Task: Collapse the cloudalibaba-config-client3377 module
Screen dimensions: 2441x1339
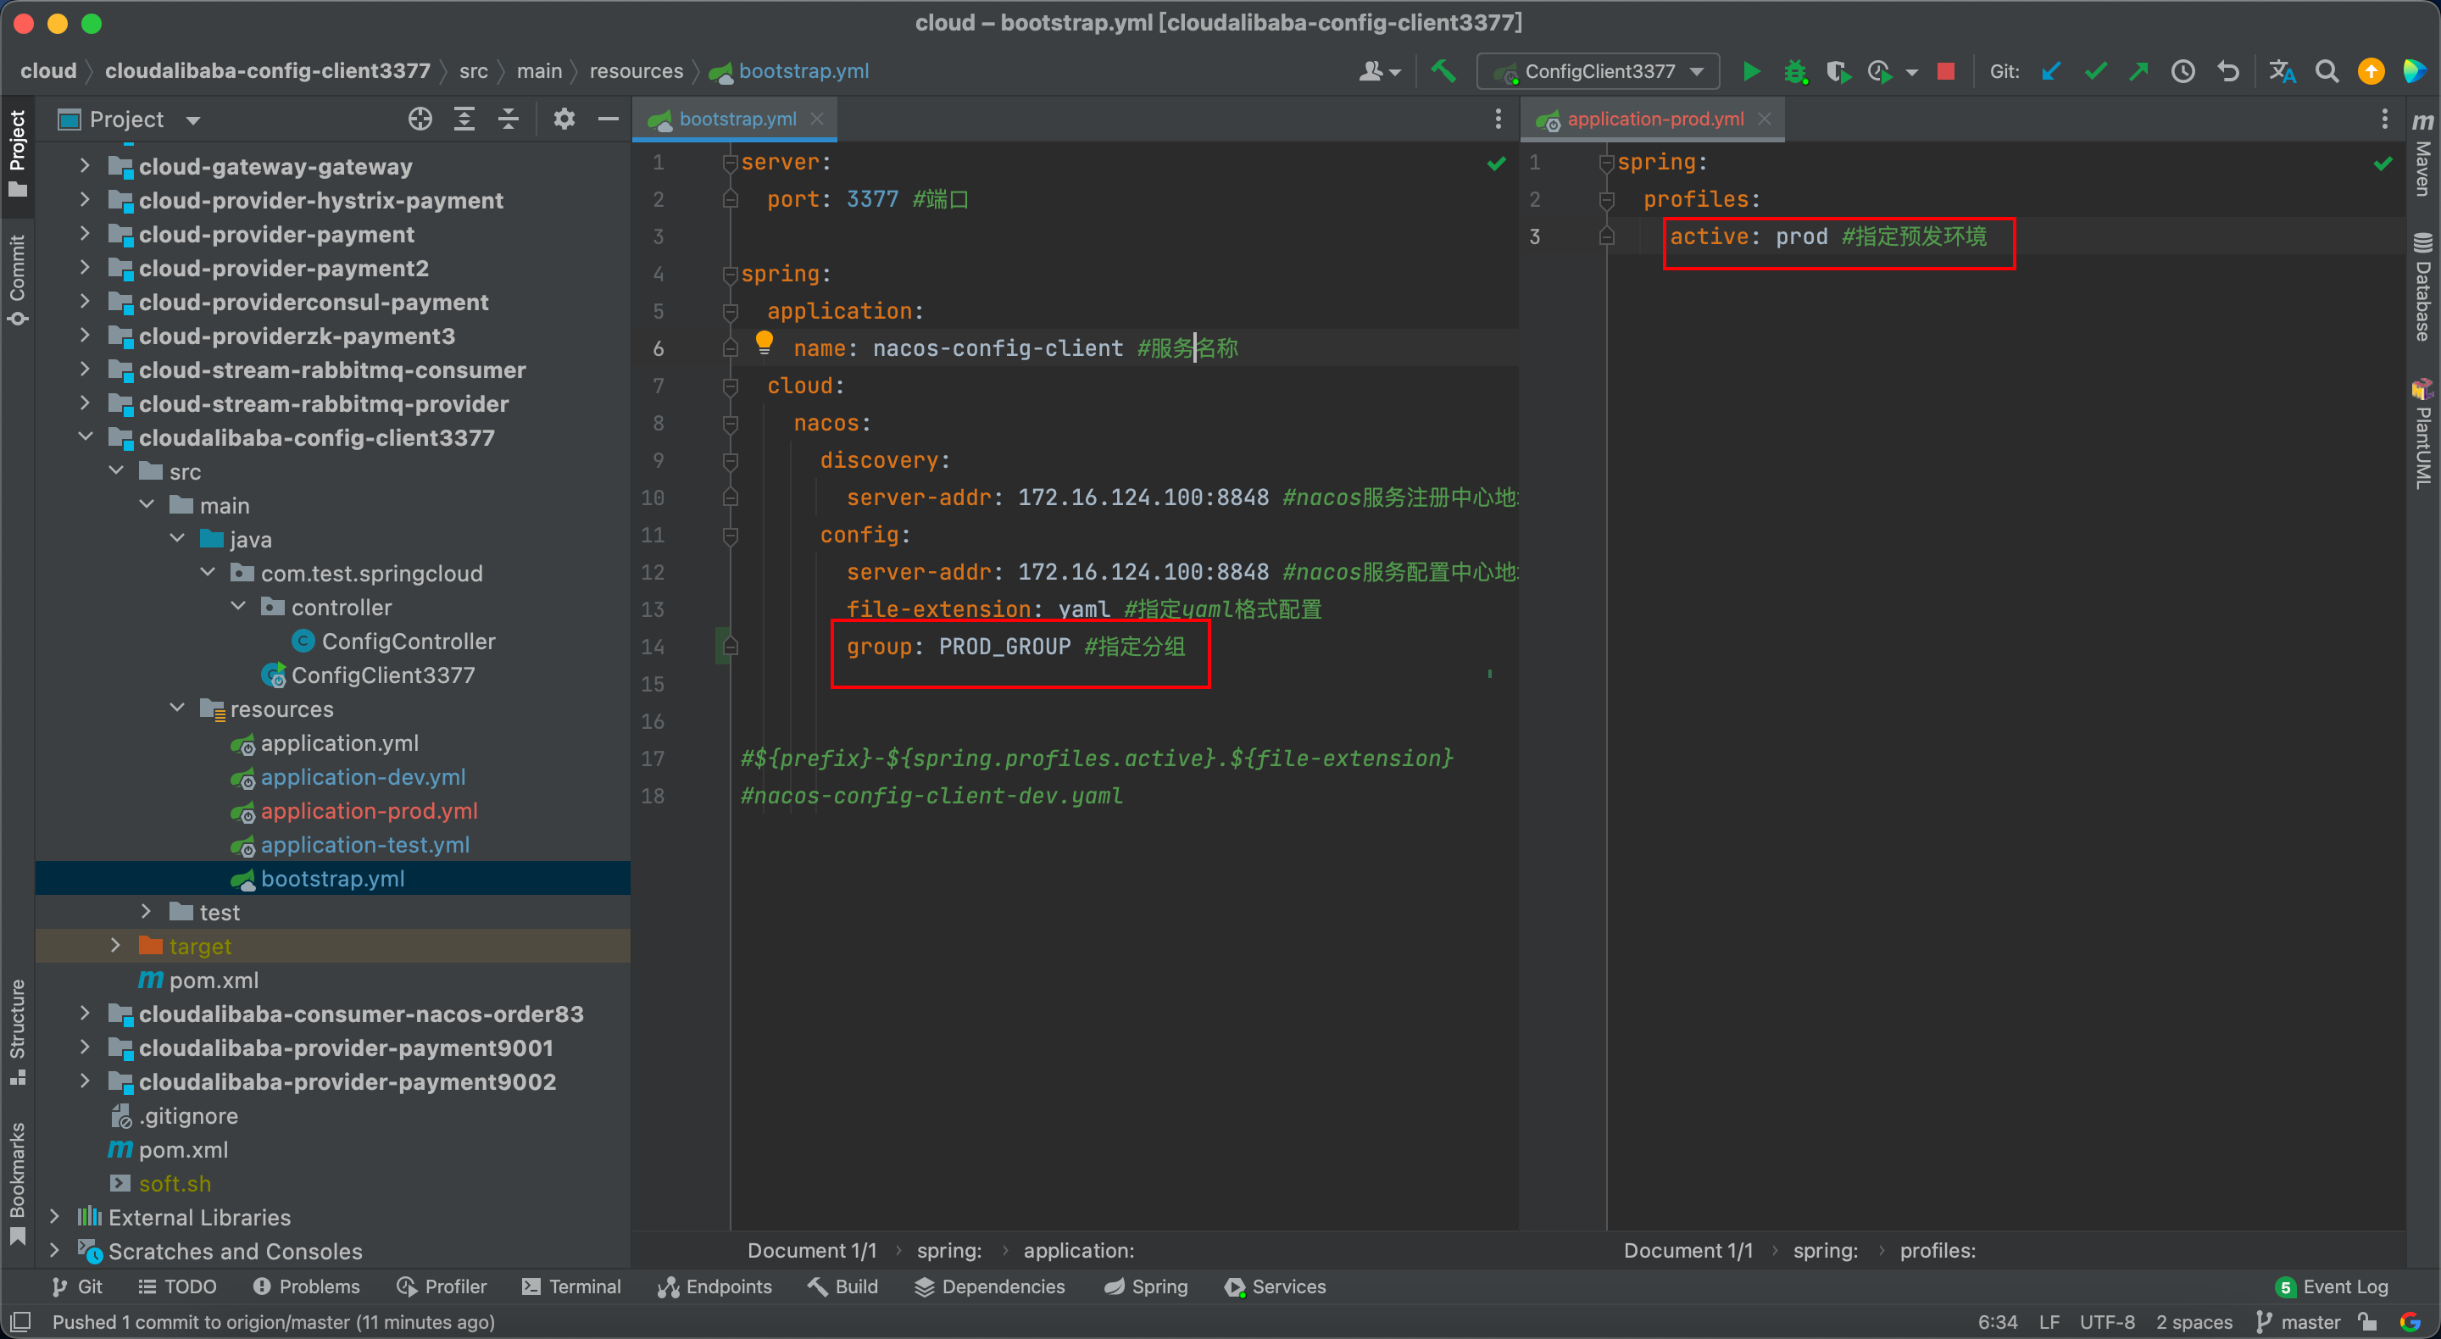Action: coord(85,436)
